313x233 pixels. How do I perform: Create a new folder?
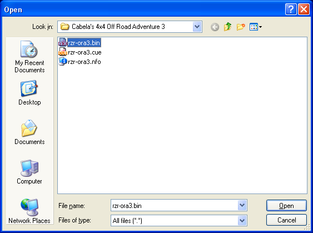click(241, 27)
